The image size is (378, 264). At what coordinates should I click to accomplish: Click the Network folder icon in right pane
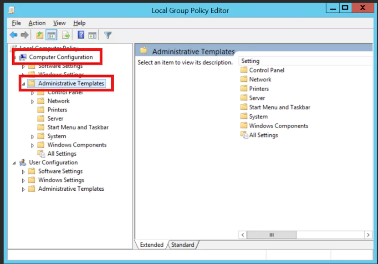(244, 79)
